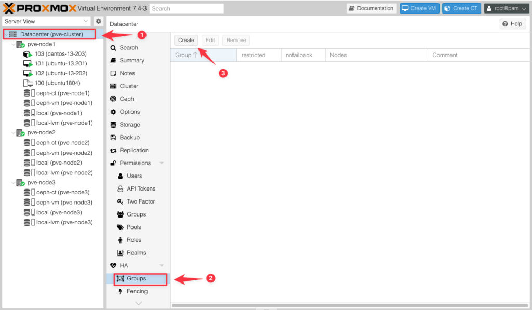Click the nofailback column header
The height and width of the screenshot is (310, 532).
point(303,55)
